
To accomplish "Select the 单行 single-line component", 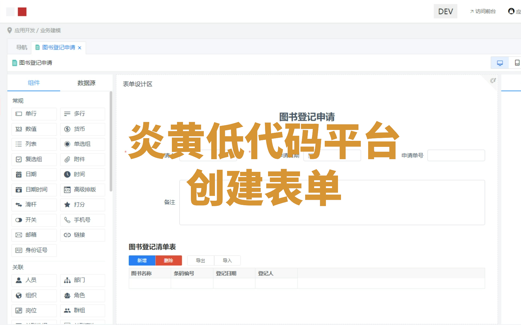I will click(x=34, y=114).
